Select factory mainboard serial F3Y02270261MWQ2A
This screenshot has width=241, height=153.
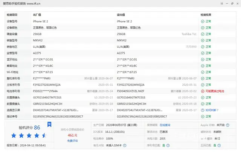tap(47, 85)
